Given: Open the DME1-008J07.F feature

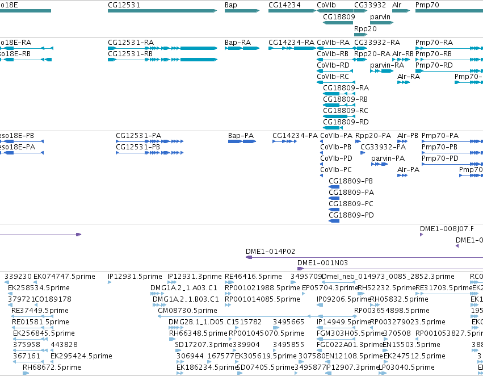Looking at the screenshot, I should [421, 235].
